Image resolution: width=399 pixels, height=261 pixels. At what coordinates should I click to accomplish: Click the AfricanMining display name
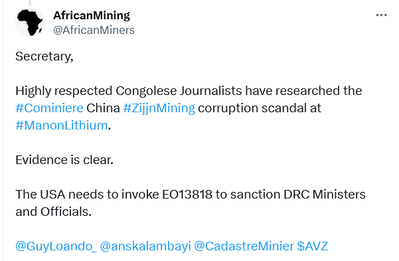coord(92,15)
